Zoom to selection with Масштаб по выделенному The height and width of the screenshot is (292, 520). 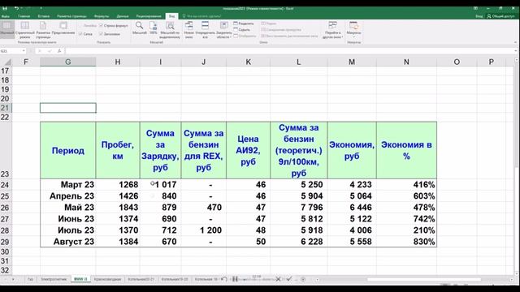(170, 29)
